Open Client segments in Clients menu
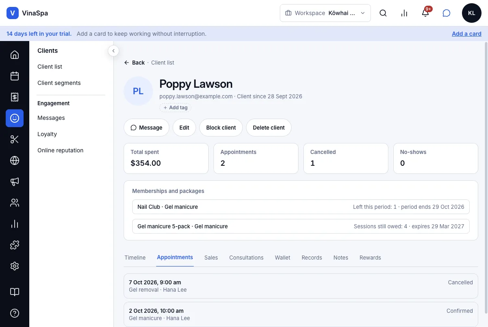 59,83
